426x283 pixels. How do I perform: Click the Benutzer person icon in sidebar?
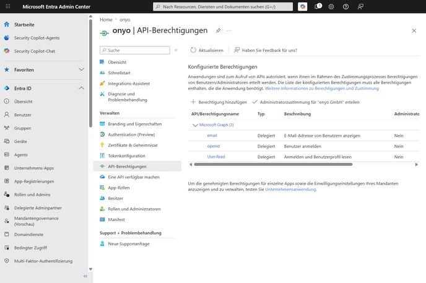pos(7,115)
